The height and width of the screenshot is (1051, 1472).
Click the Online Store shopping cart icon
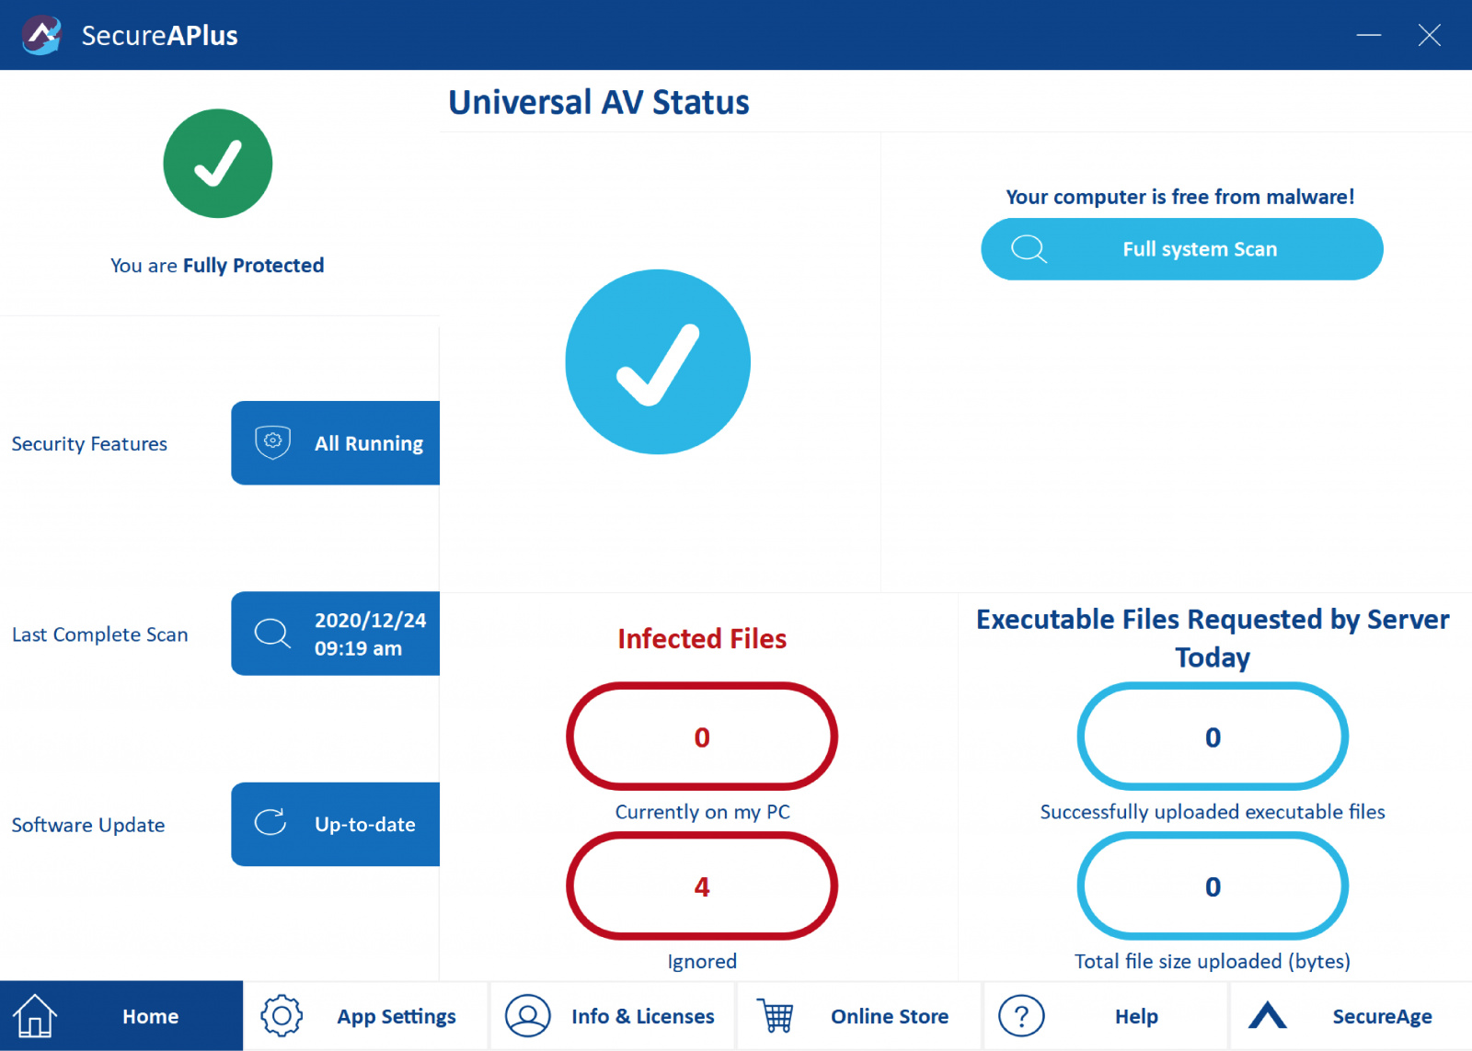pos(776,1016)
